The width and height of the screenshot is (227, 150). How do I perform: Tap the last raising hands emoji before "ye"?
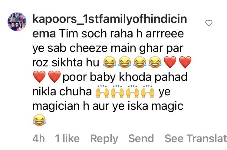tap(147, 92)
